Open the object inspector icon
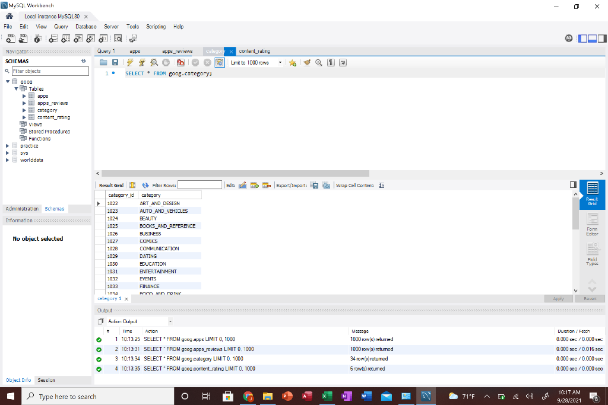 (37, 39)
